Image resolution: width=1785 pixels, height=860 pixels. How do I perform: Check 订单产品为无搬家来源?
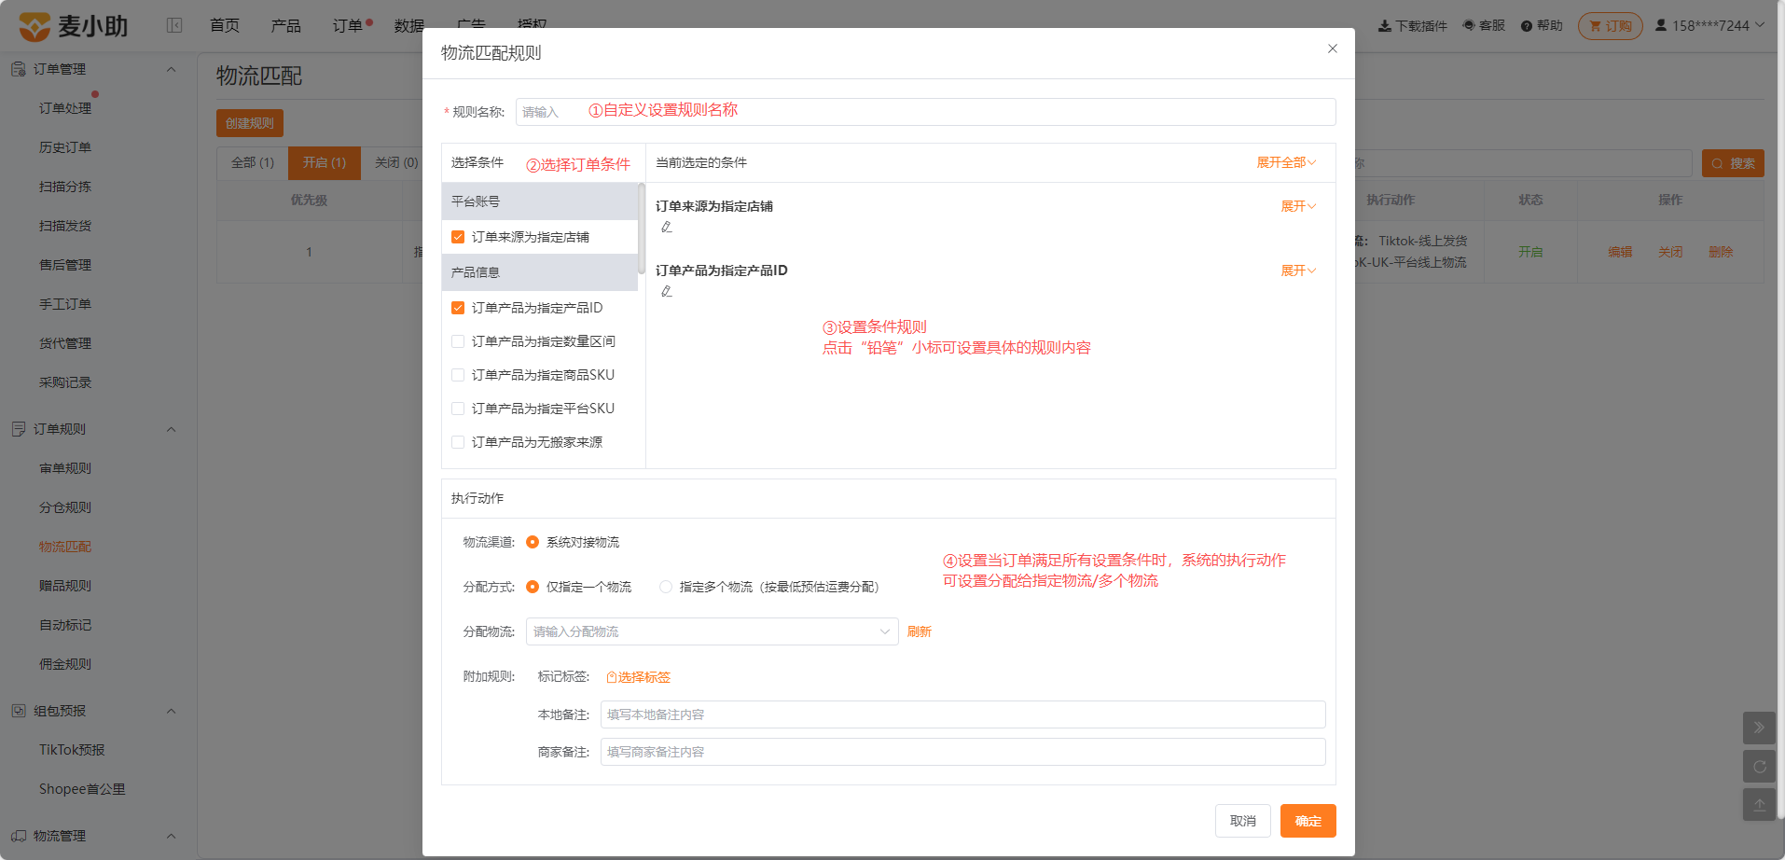(458, 442)
